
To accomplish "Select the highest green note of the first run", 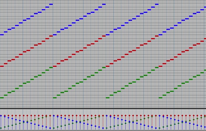I will coord(51,68).
